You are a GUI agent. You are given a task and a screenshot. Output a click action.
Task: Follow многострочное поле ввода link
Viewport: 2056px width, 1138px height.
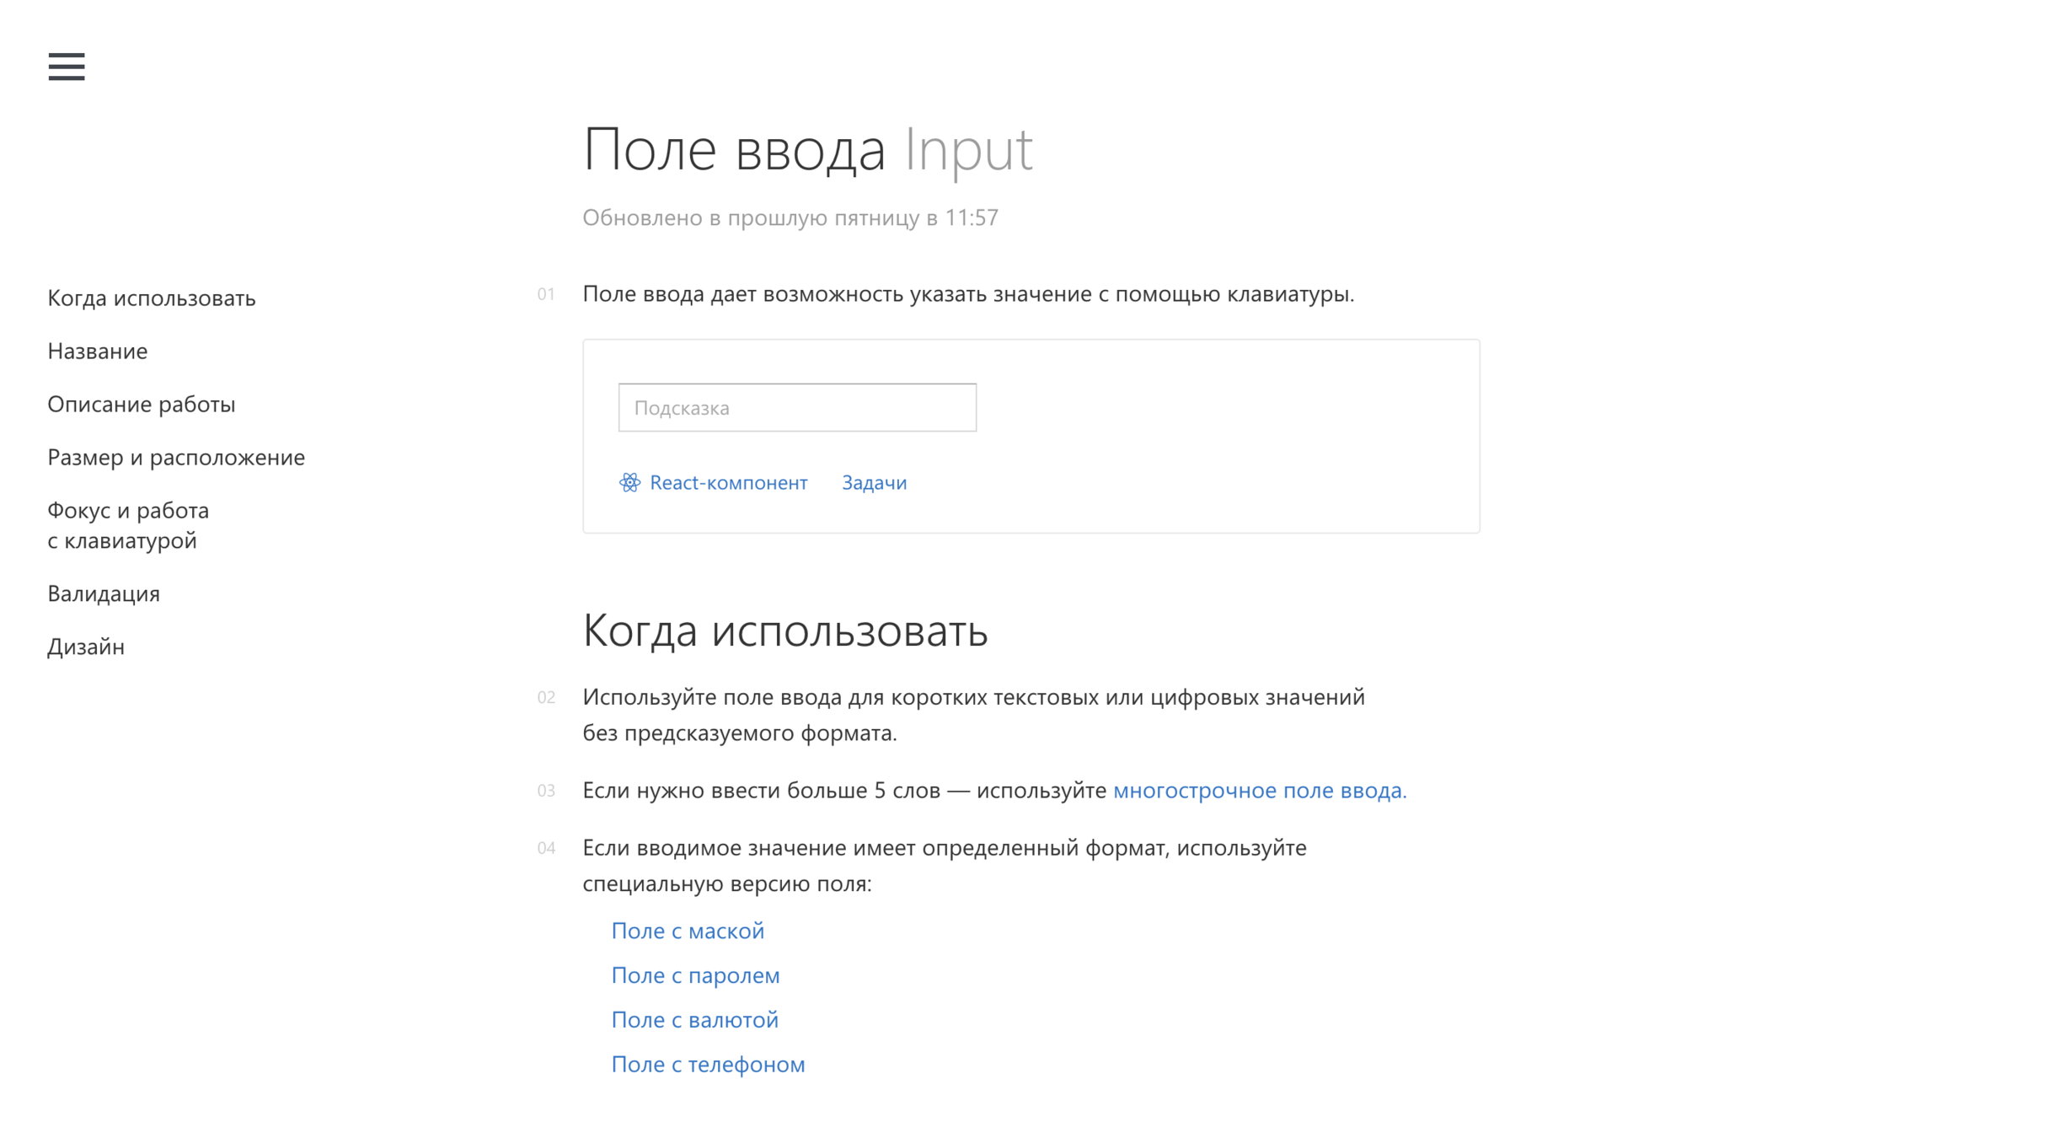(x=1259, y=790)
